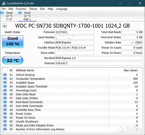Screen dimensions: 145x135
Task: Select the Disk 1 tab
Action: tap(27, 16)
